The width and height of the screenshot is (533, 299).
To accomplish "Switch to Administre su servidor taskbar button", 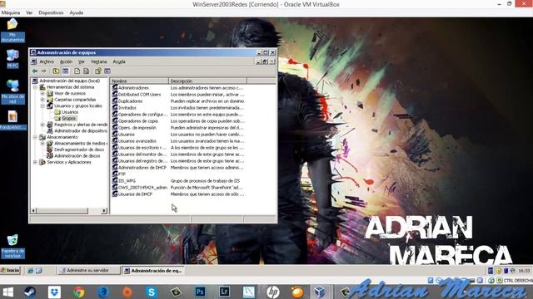I will (88, 271).
